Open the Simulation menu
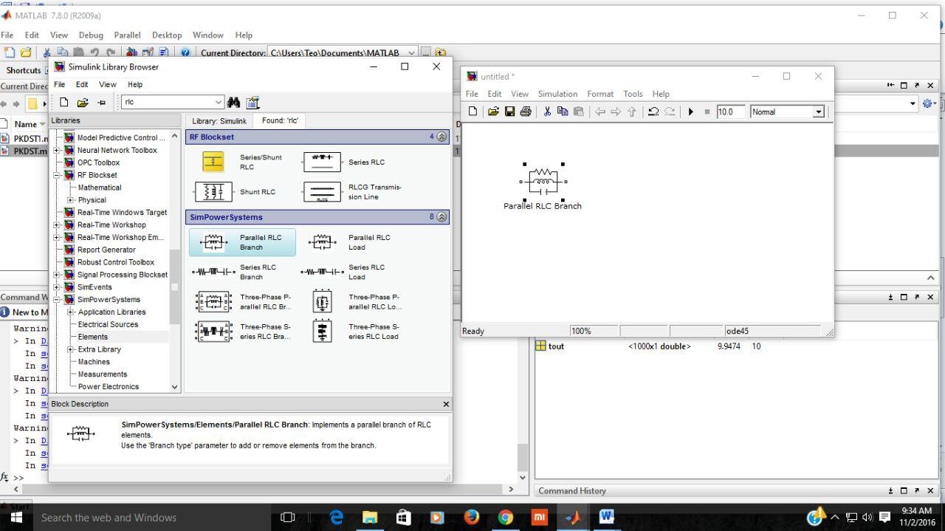This screenshot has height=531, width=945. pyautogui.click(x=557, y=94)
